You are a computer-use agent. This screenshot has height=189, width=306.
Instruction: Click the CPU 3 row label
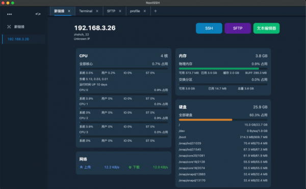pyautogui.click(x=84, y=132)
